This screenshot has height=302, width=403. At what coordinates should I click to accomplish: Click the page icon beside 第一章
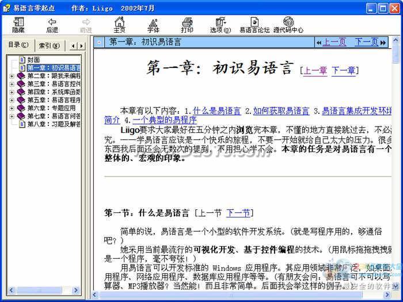point(22,68)
